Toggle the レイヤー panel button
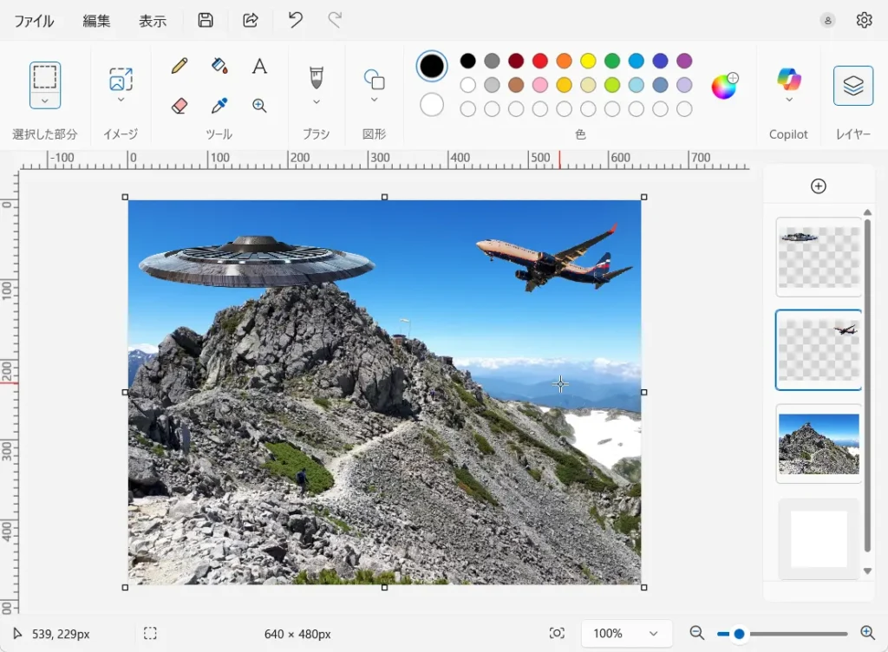888x652 pixels. [x=853, y=86]
